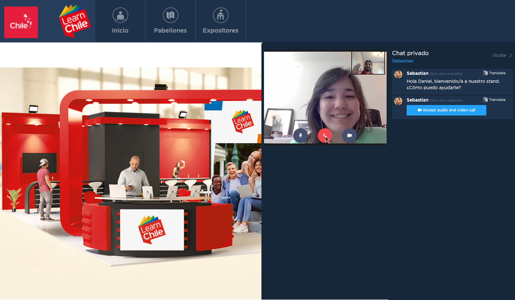The width and height of the screenshot is (515, 300).
Task: Mute the microphone in the video call
Action: [300, 135]
